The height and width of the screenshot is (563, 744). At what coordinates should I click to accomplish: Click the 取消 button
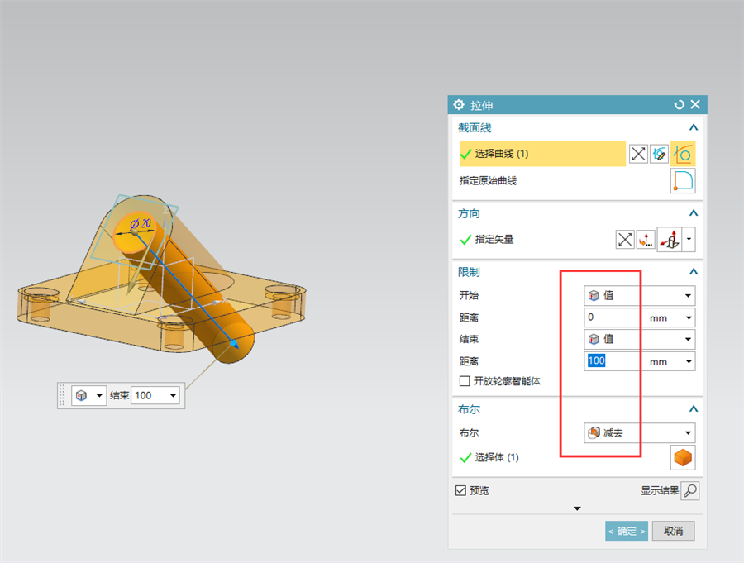pos(673,532)
